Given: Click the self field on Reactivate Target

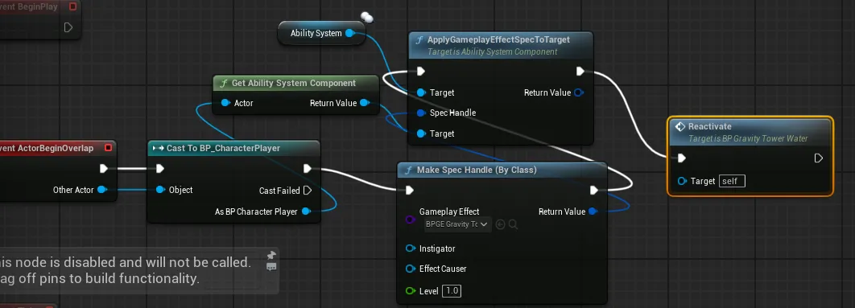Looking at the screenshot, I should (x=733, y=181).
